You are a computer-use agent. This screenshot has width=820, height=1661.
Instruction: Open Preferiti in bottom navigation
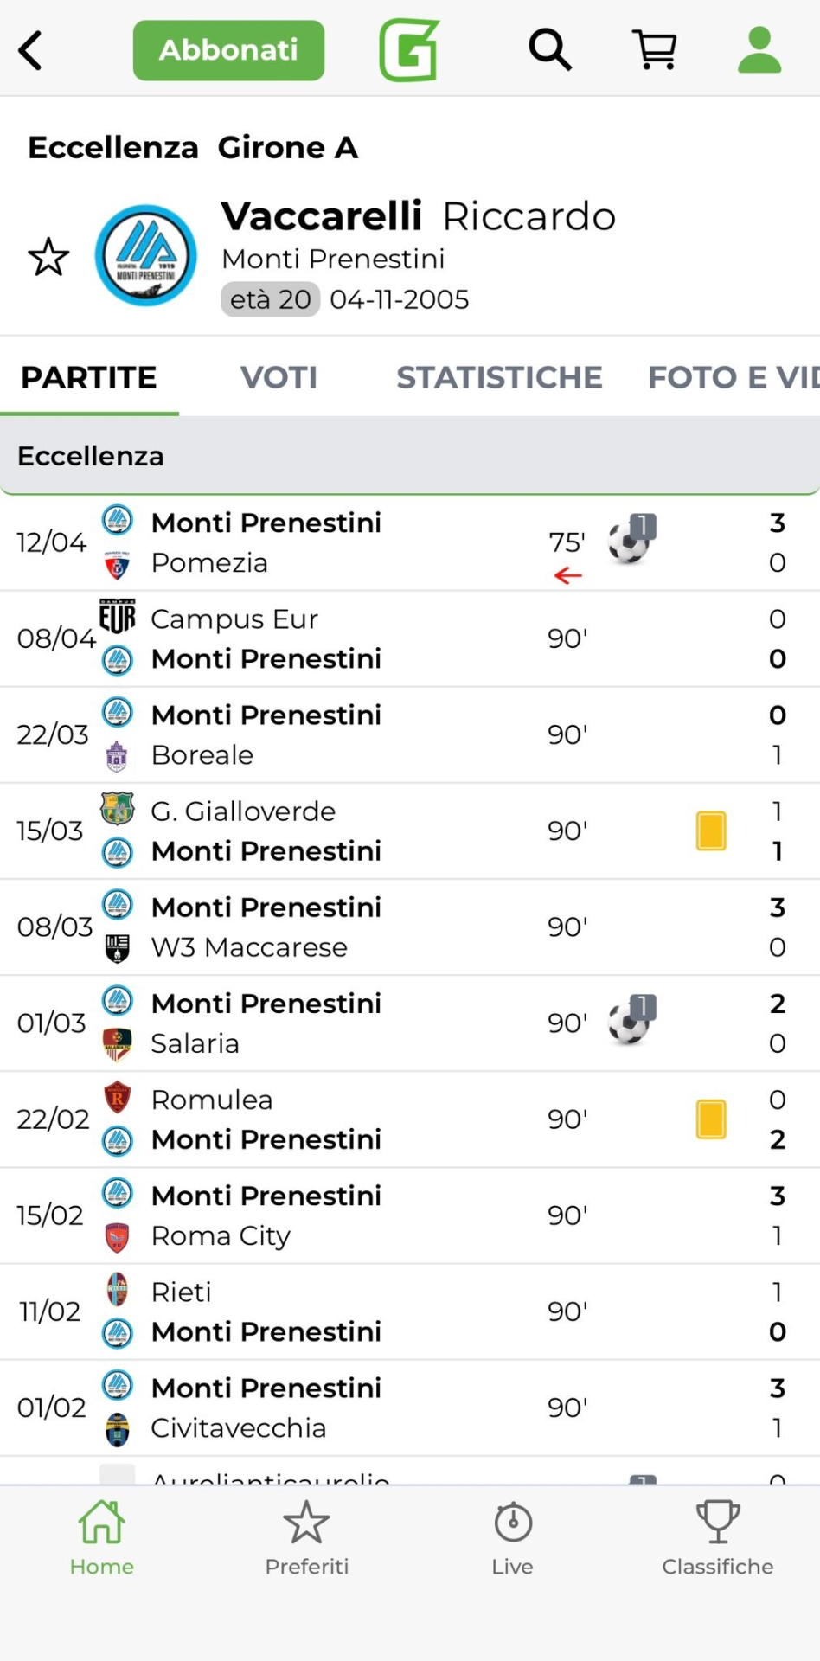[307, 1538]
